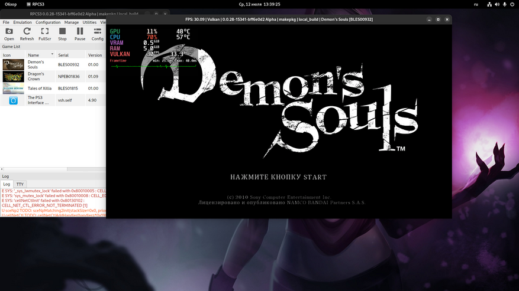The image size is (519, 291).
Task: Pause the running emulation
Action: (80, 34)
